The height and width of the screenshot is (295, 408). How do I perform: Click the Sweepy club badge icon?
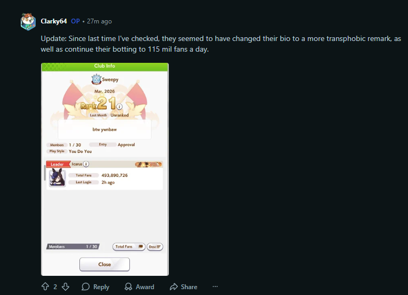(96, 79)
